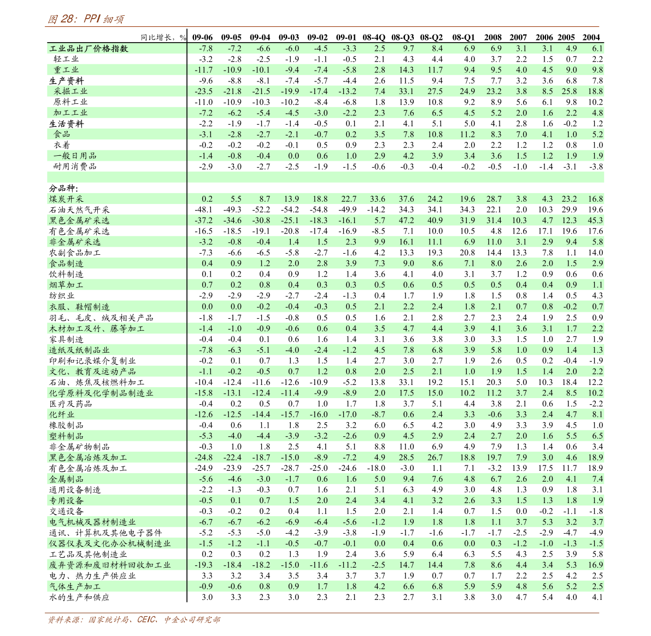
Task: Click the figure title '图 28: PPI 细项'
Action: (x=85, y=19)
